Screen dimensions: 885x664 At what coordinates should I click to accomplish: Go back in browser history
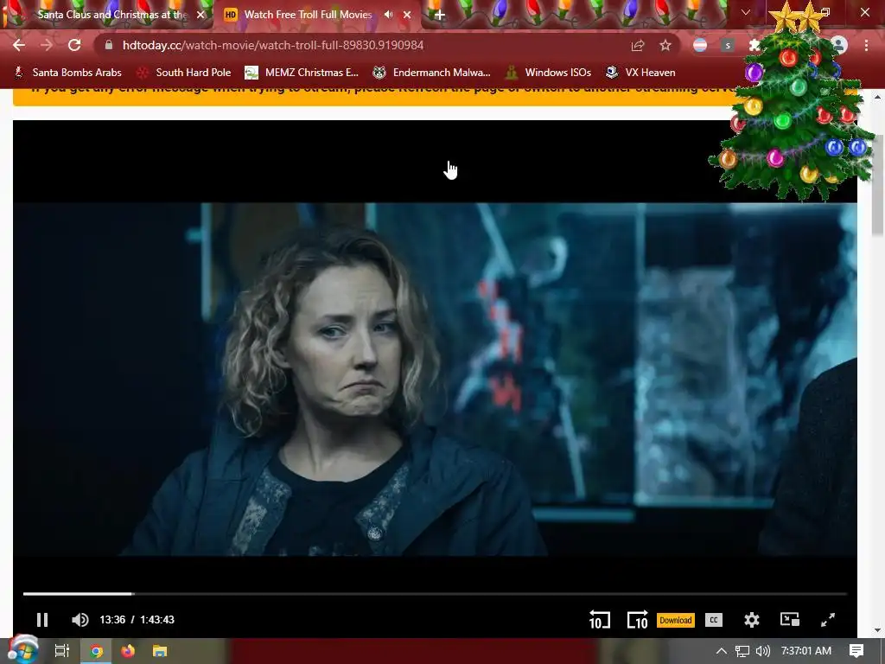[19, 45]
